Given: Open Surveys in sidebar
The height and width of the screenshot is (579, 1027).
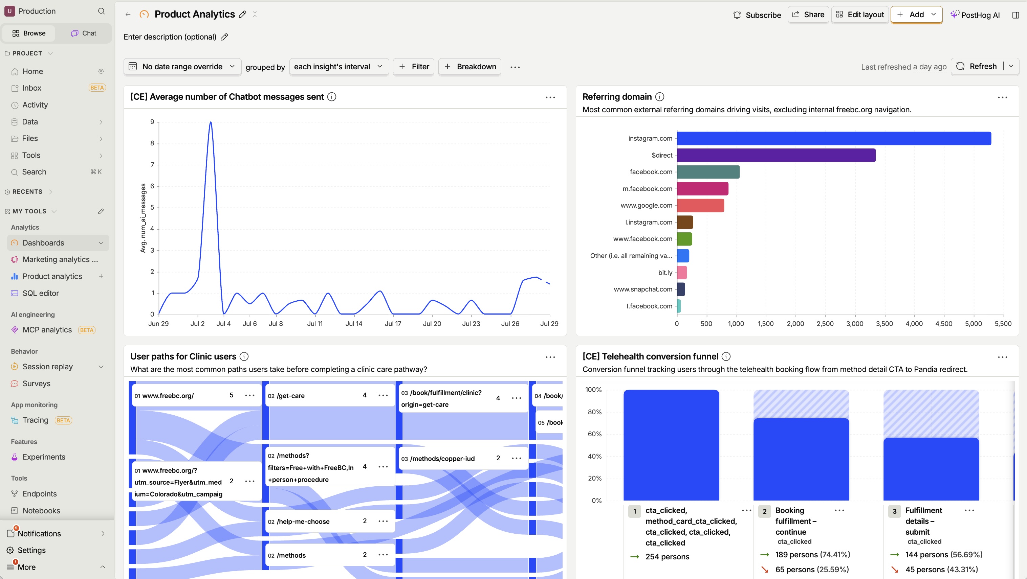Looking at the screenshot, I should click(58, 384).
